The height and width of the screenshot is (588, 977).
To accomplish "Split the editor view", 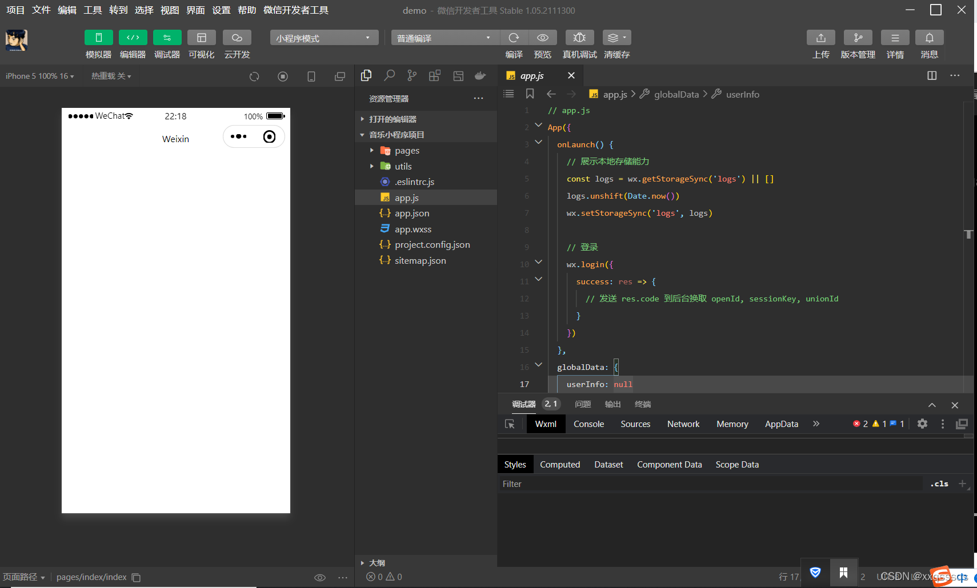I will (932, 75).
